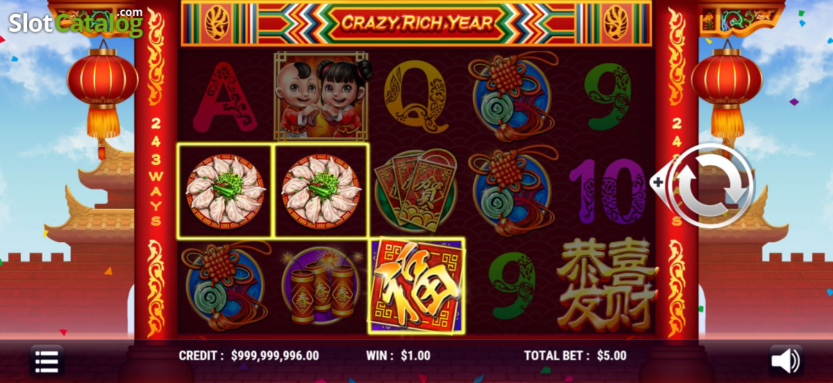Click the red letter A symbol
Viewport: 833px width, 383px height.
pyautogui.click(x=224, y=97)
